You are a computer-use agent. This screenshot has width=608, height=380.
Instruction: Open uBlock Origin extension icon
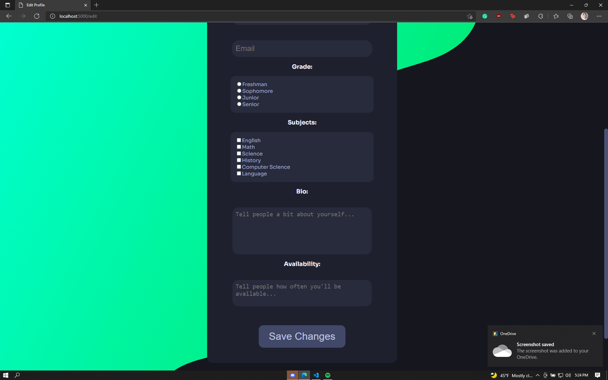click(498, 16)
